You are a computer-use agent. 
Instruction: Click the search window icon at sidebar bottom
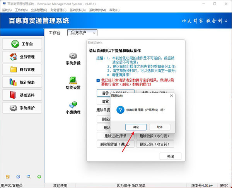[29, 176]
